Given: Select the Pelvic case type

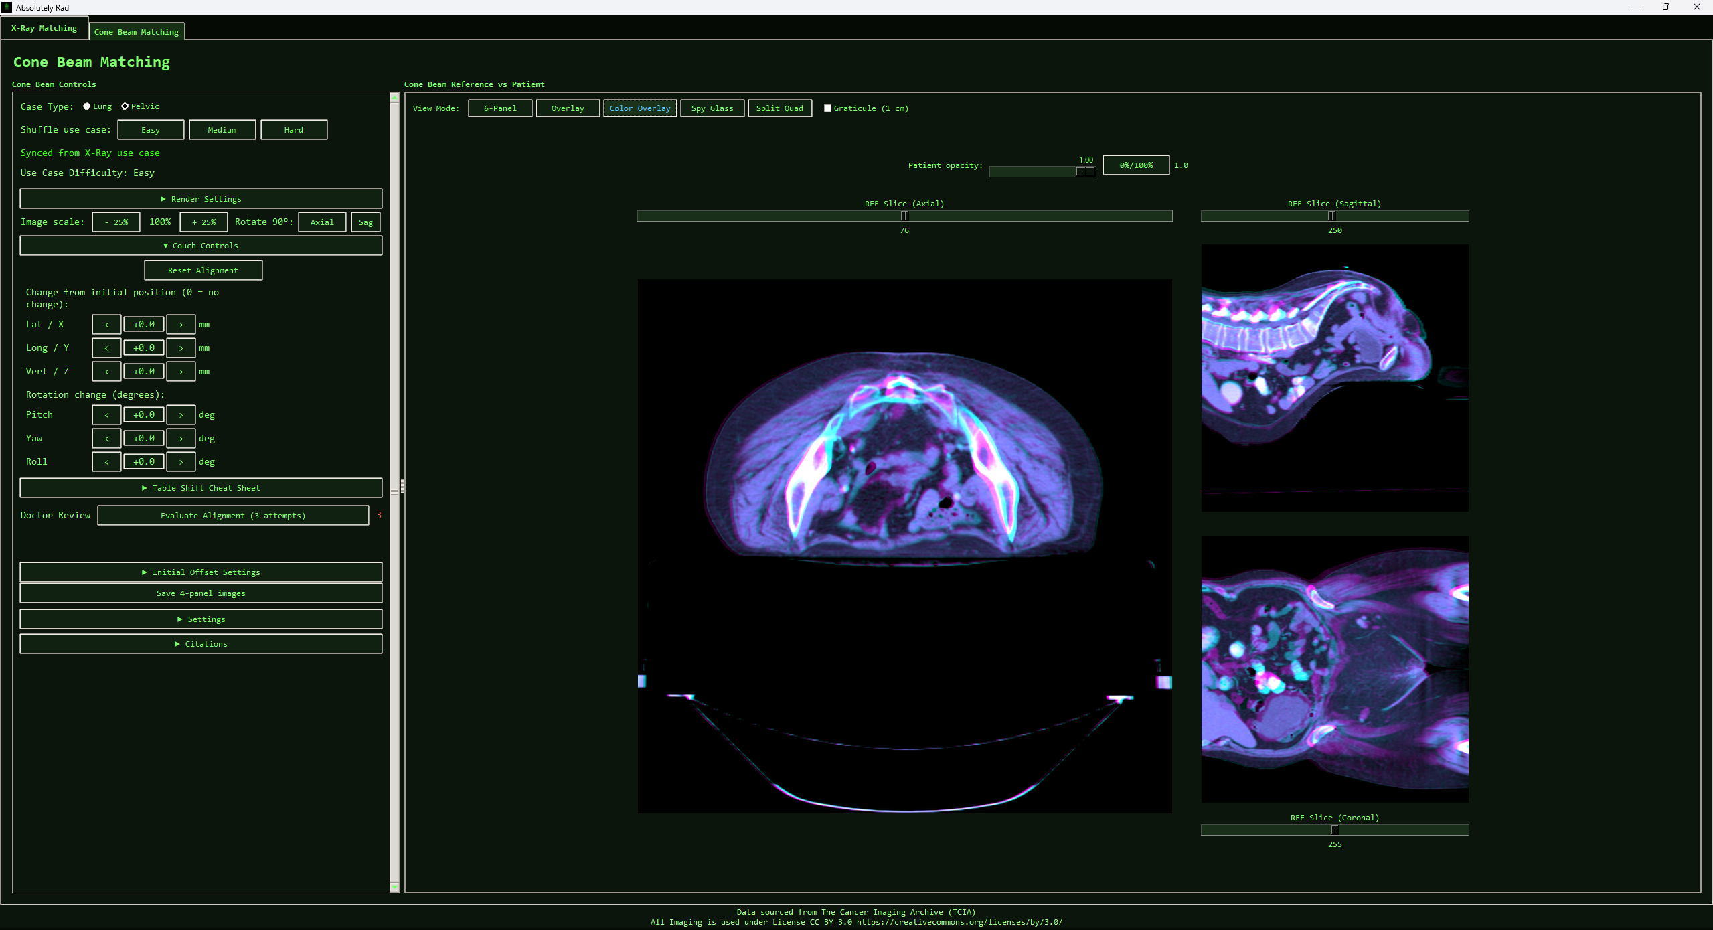Looking at the screenshot, I should (125, 106).
